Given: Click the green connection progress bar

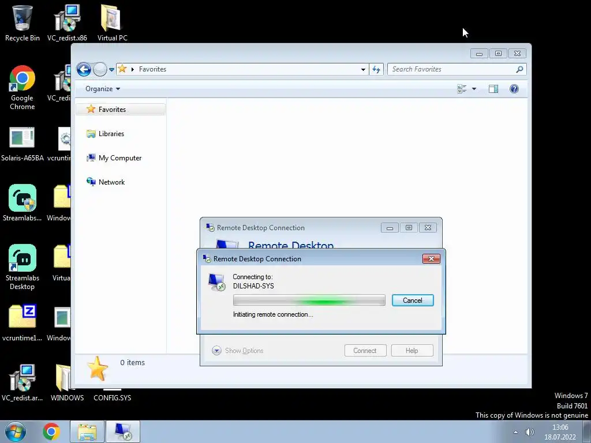Looking at the screenshot, I should tap(309, 300).
